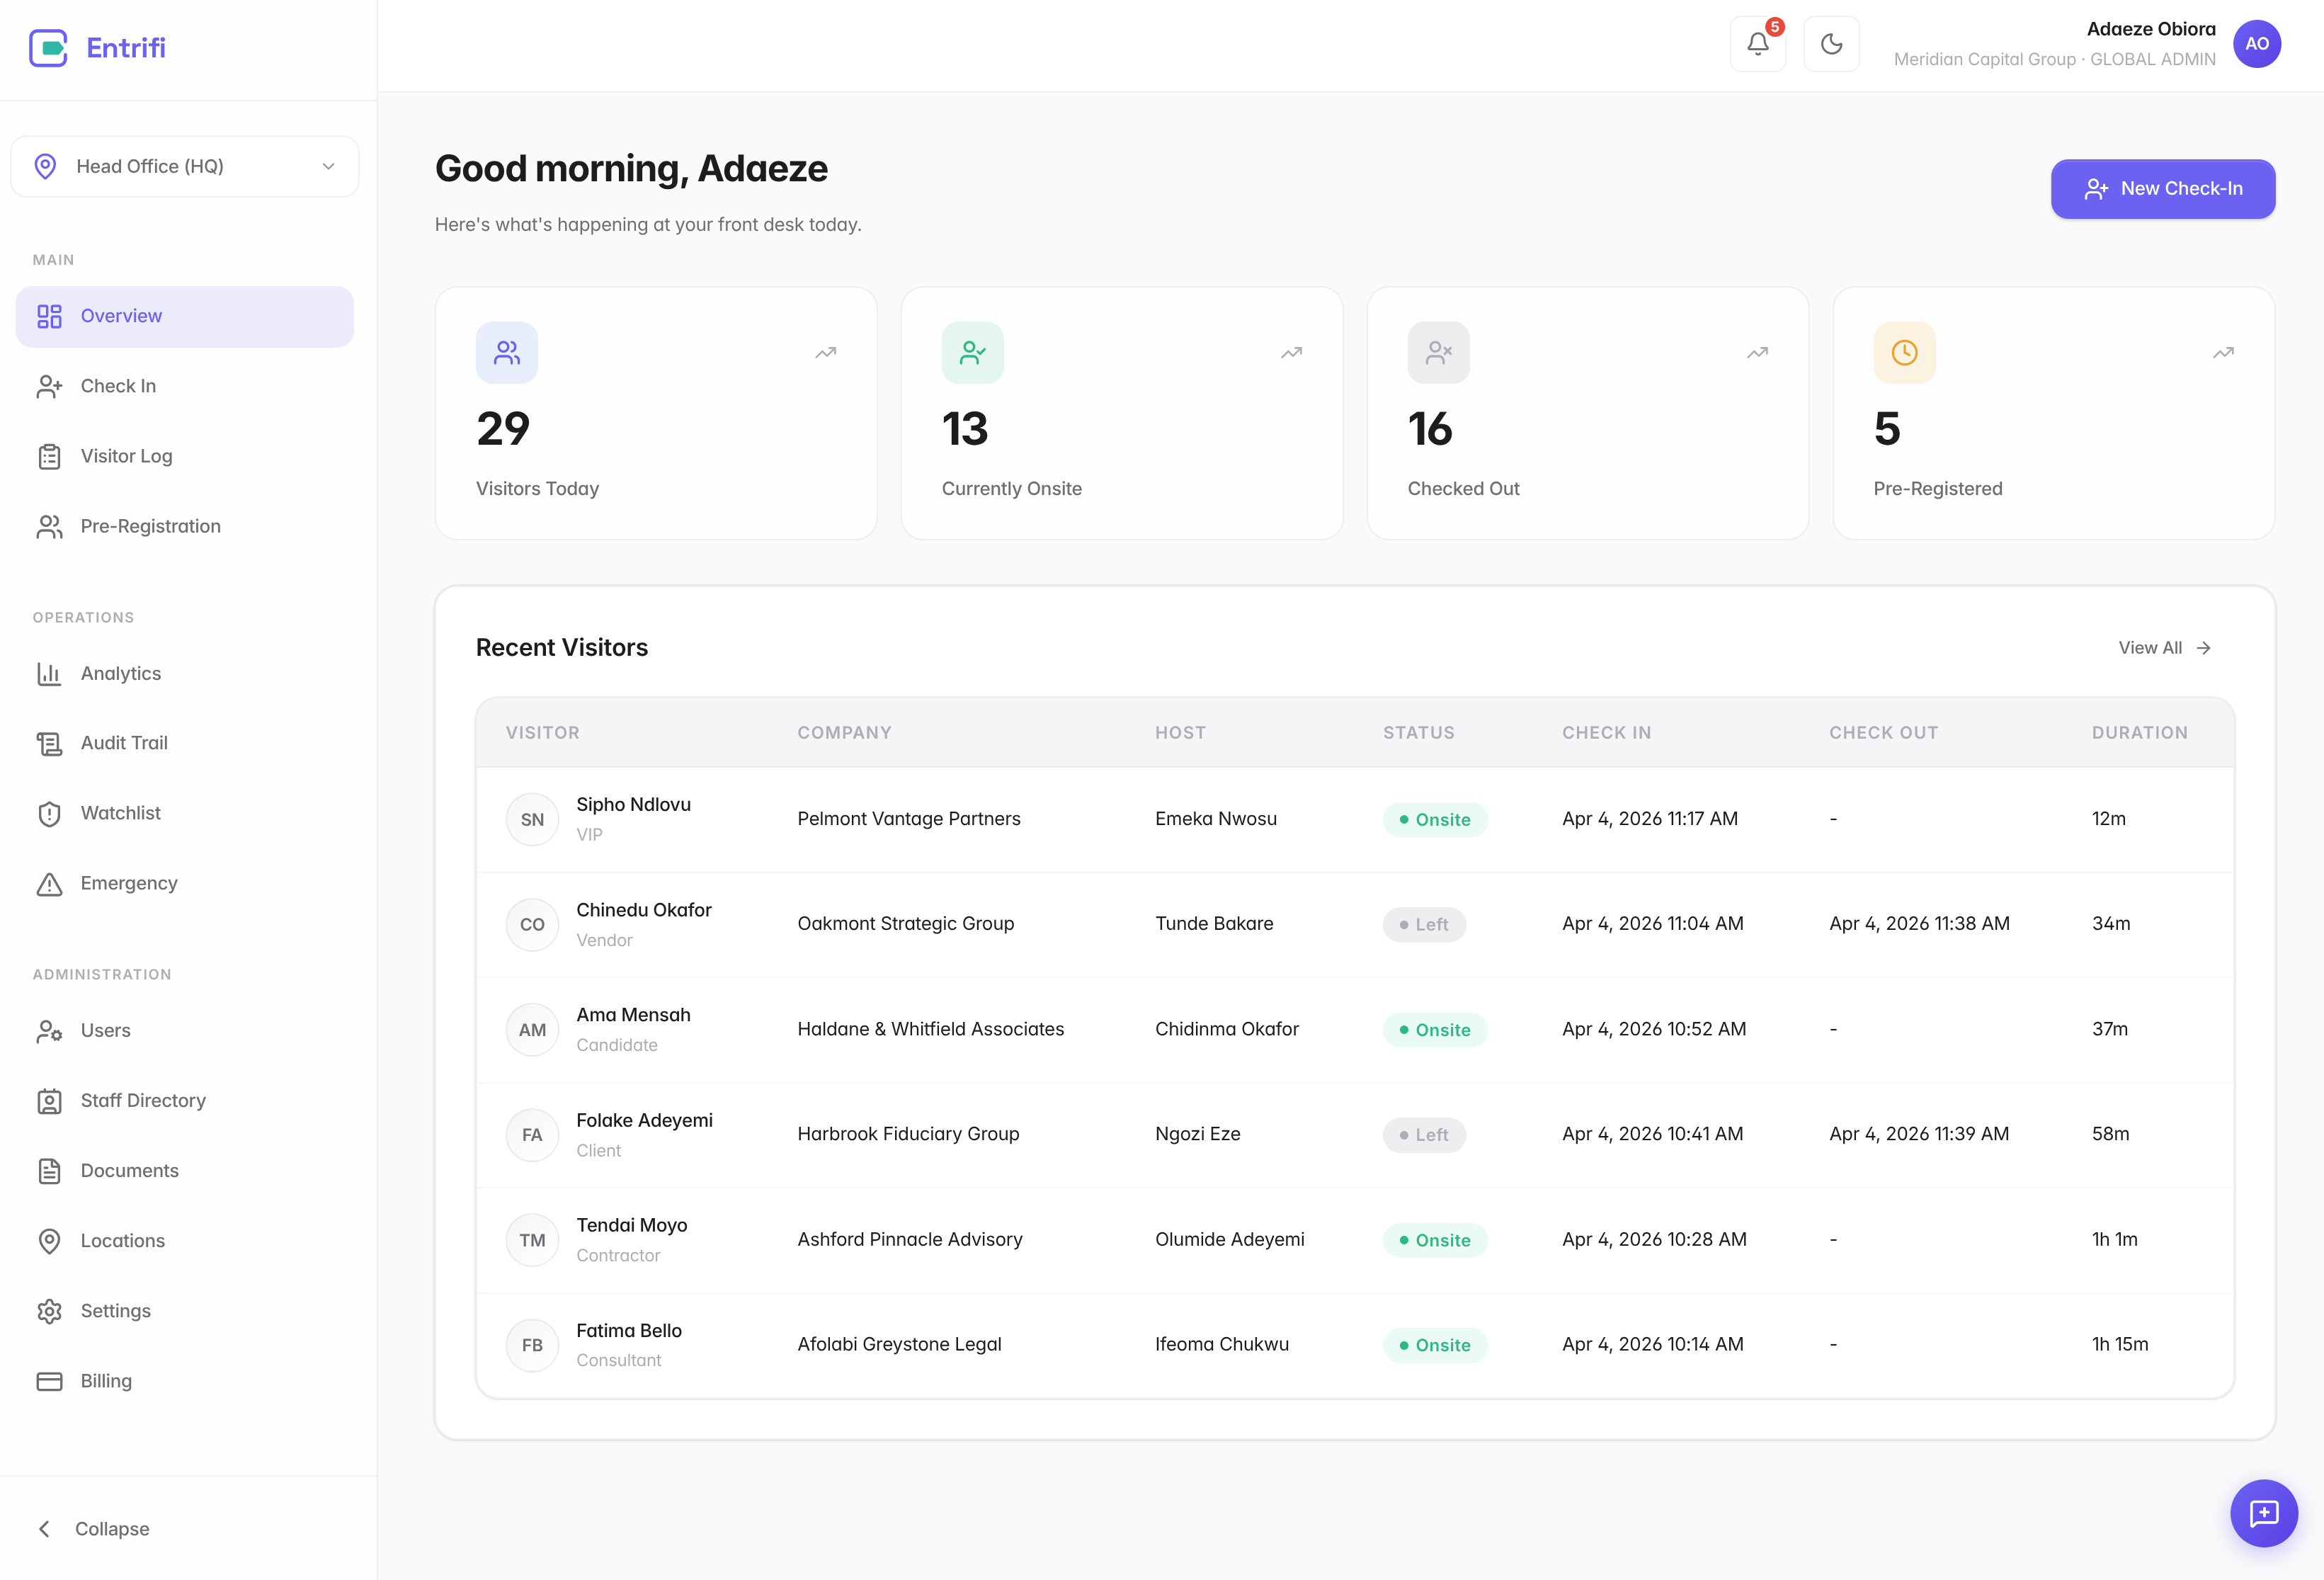The height and width of the screenshot is (1580, 2324).
Task: Collapse the sidebar
Action: (x=93, y=1528)
